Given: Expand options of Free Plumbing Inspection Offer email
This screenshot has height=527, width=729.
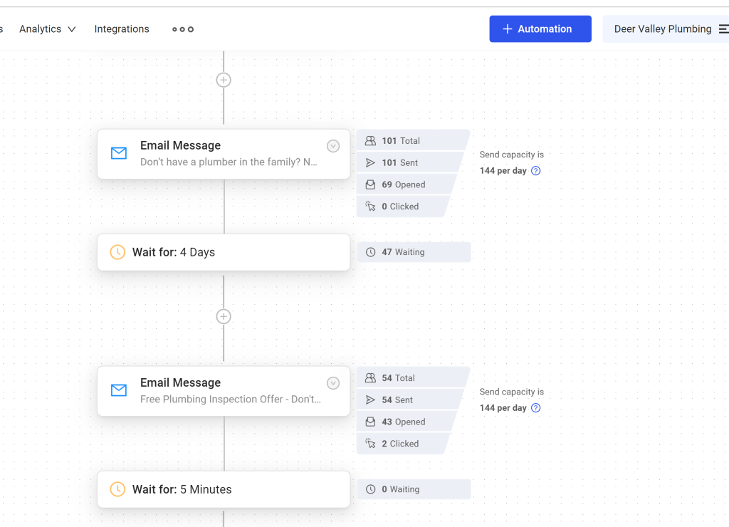Looking at the screenshot, I should (333, 383).
